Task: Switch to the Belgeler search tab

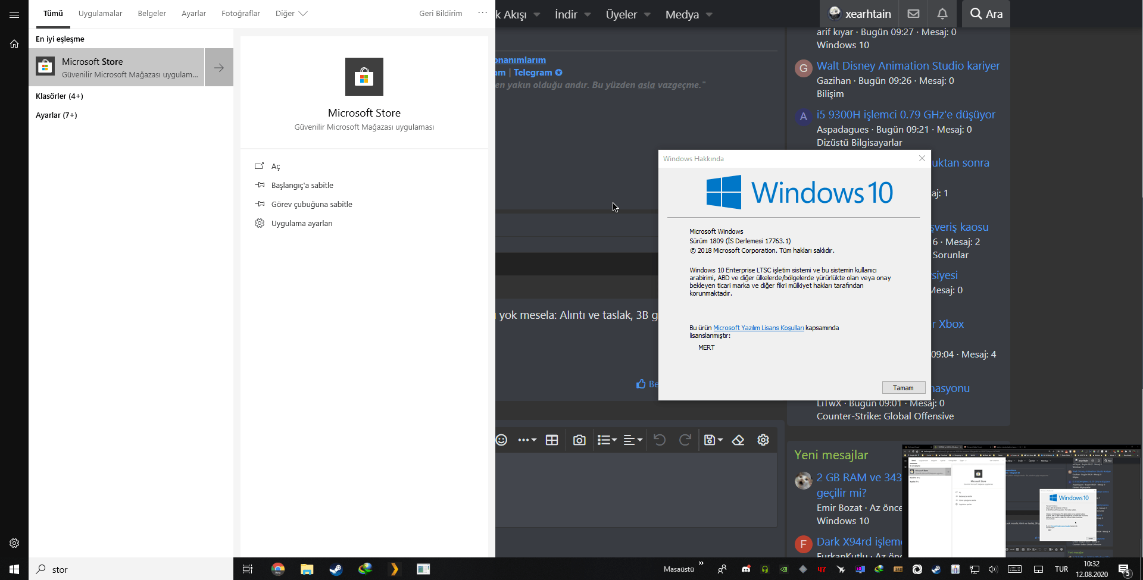Action: (152, 14)
